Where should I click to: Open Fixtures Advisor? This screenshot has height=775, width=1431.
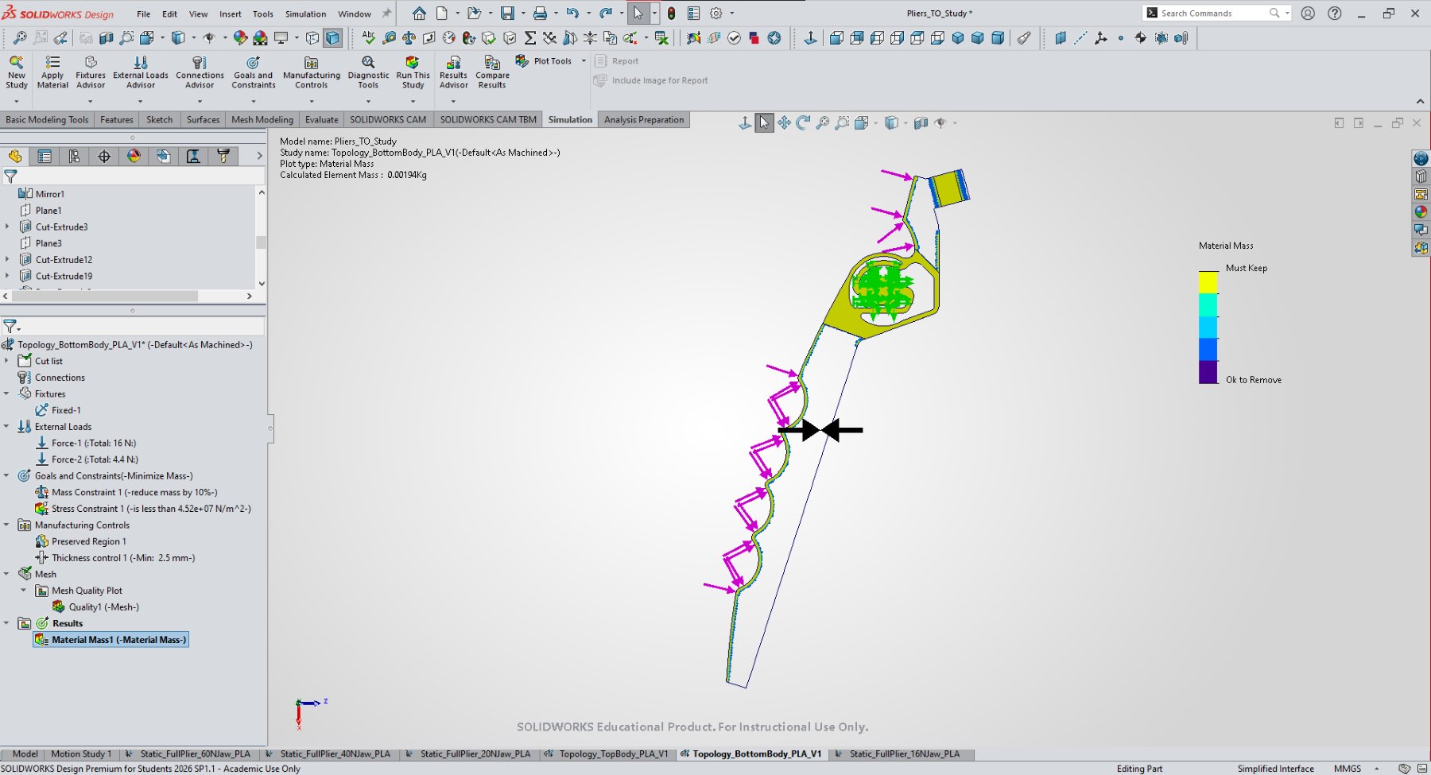(91, 72)
